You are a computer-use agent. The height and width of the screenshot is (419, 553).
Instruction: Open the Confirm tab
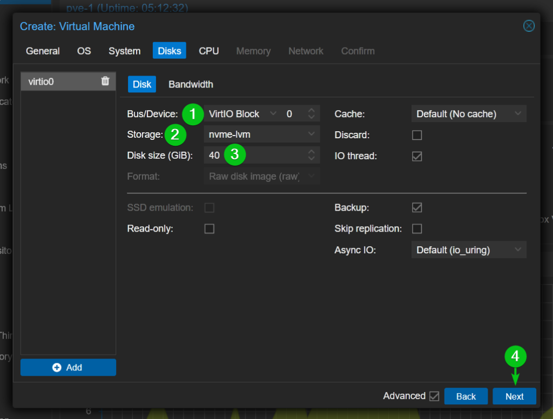358,51
